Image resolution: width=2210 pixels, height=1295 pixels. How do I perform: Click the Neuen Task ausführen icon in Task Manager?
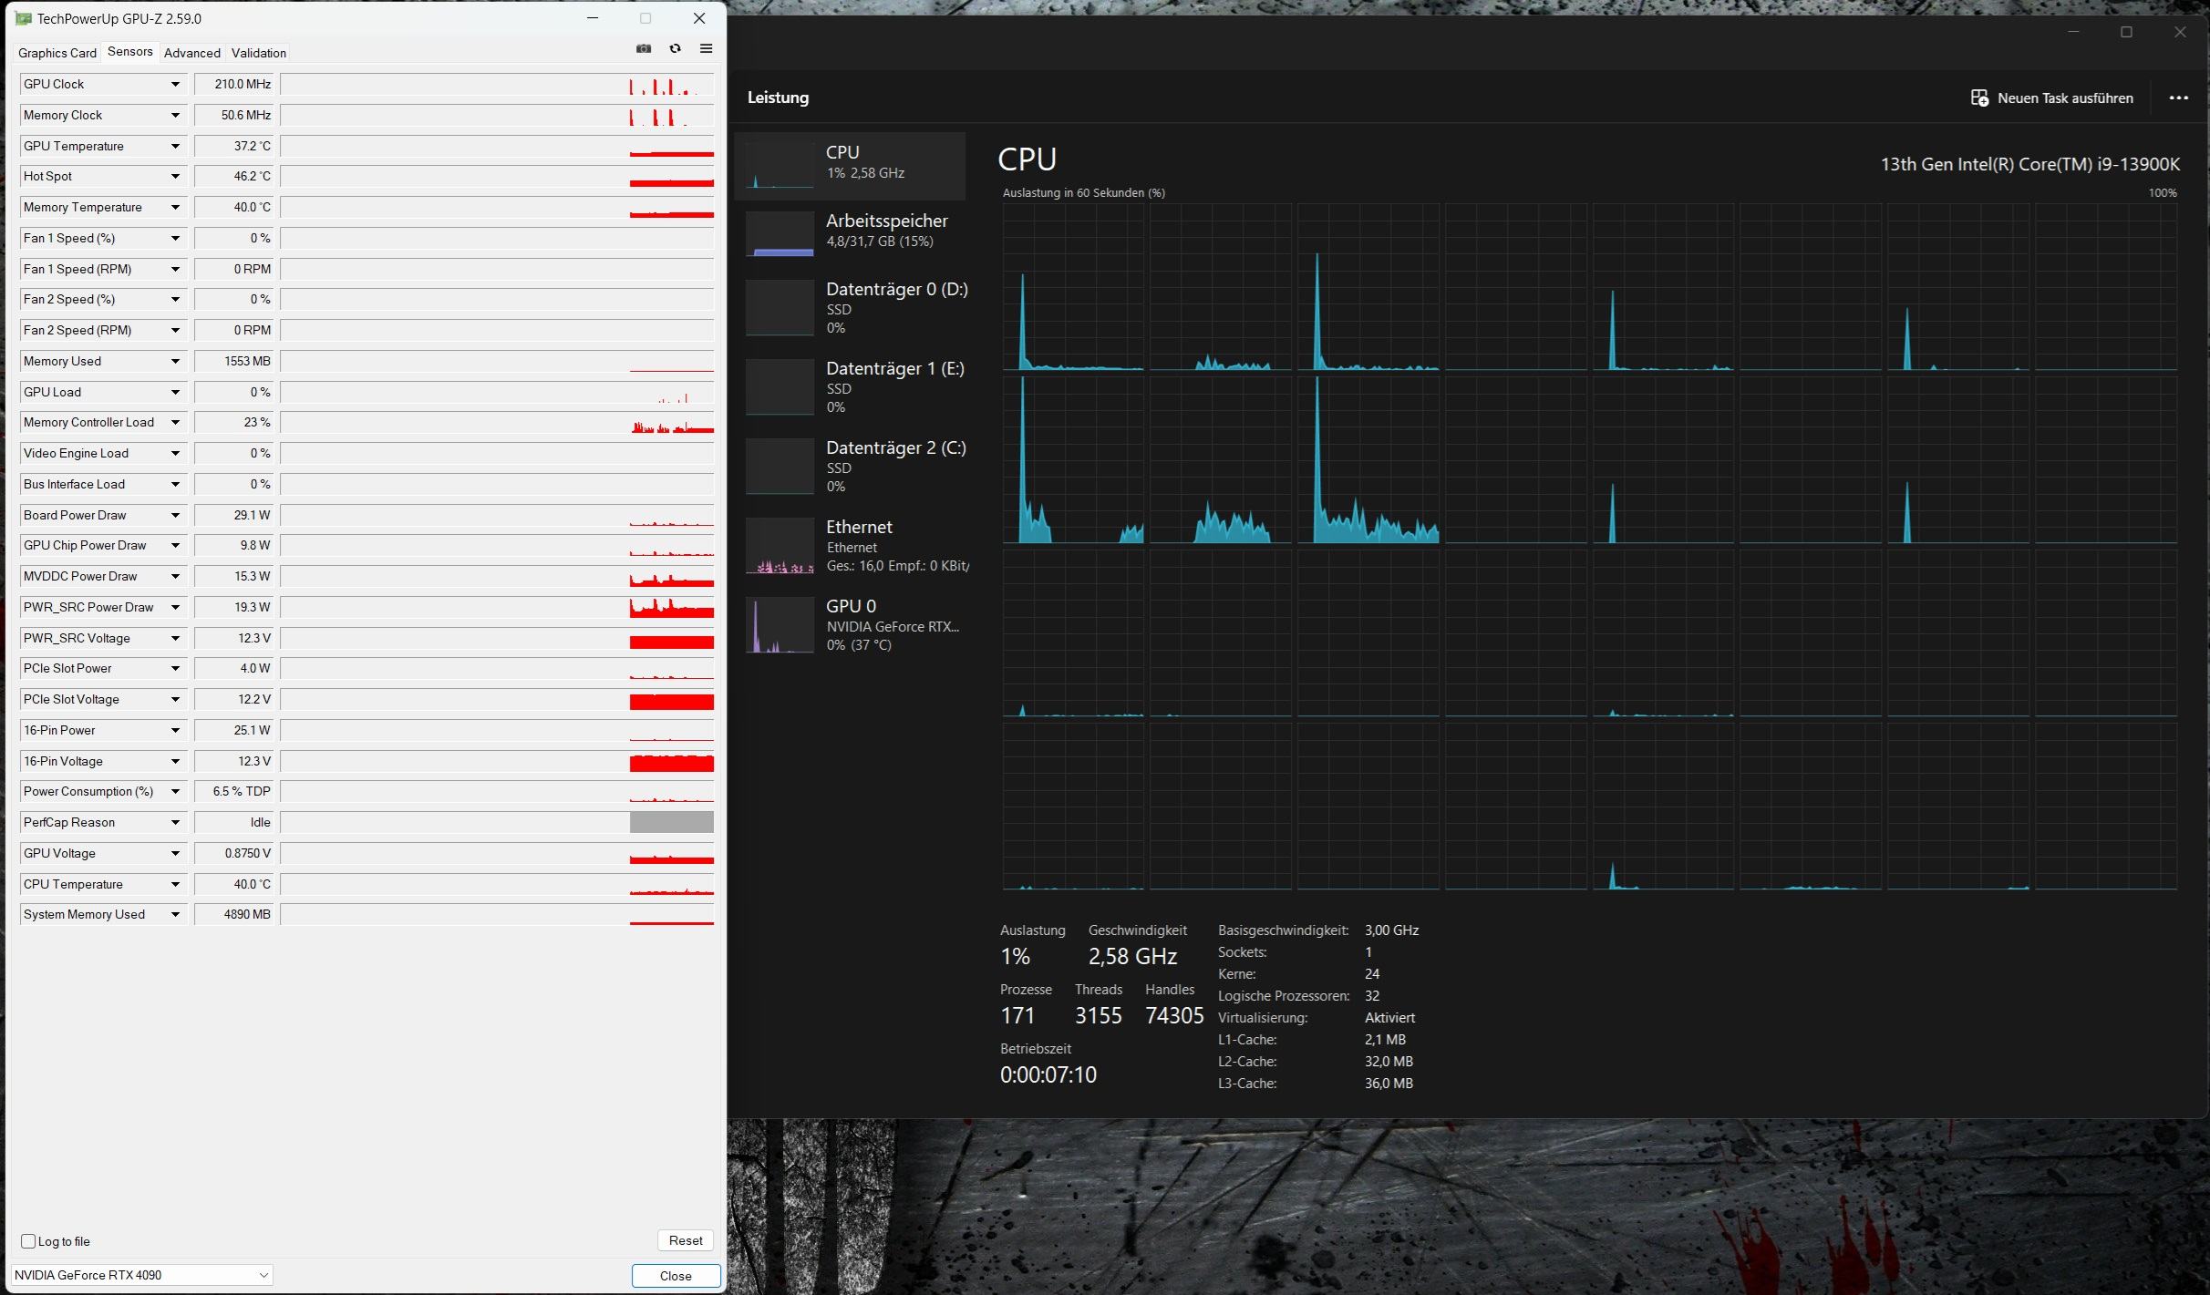(x=1979, y=98)
